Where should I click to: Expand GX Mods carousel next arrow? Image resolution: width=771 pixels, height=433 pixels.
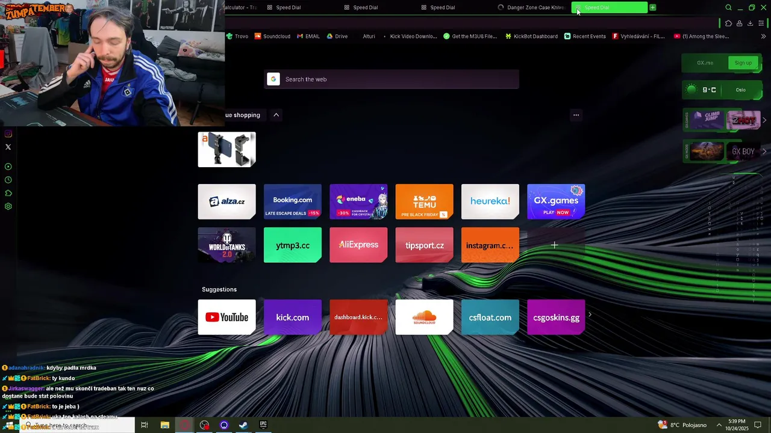(764, 152)
